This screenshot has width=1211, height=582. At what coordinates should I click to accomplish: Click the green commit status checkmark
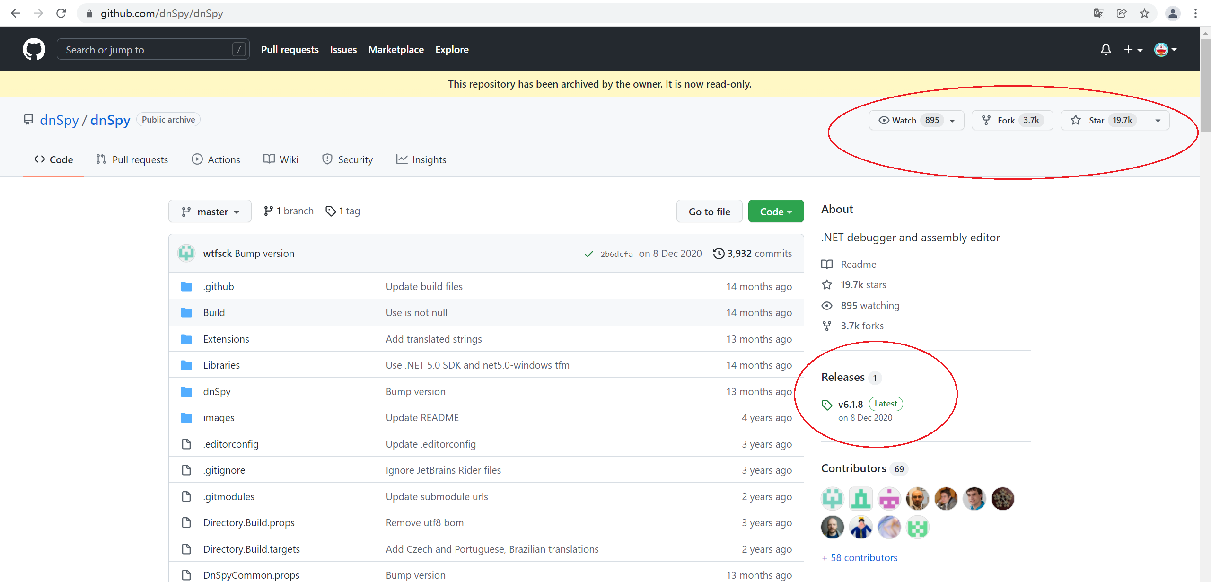589,254
